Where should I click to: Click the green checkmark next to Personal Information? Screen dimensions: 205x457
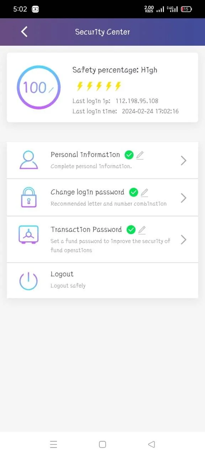click(x=129, y=155)
